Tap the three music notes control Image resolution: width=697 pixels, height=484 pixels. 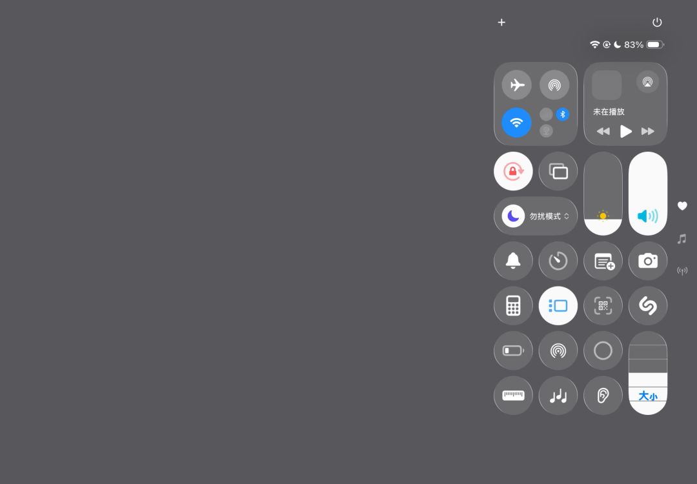point(558,396)
